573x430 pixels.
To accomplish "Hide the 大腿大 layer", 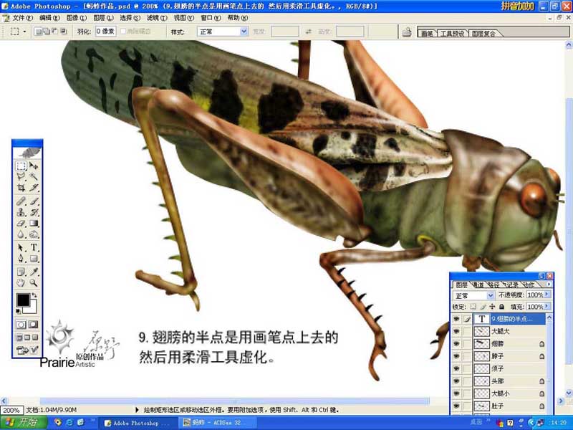I will (x=456, y=331).
